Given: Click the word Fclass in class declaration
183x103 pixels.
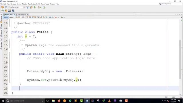Looking at the screenshot, I should 42,32.
